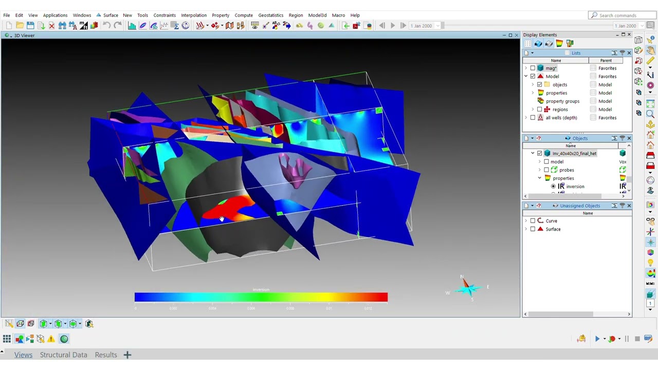This screenshot has width=658, height=370.
Task: Collapse the Model tree row
Action: pos(526,77)
